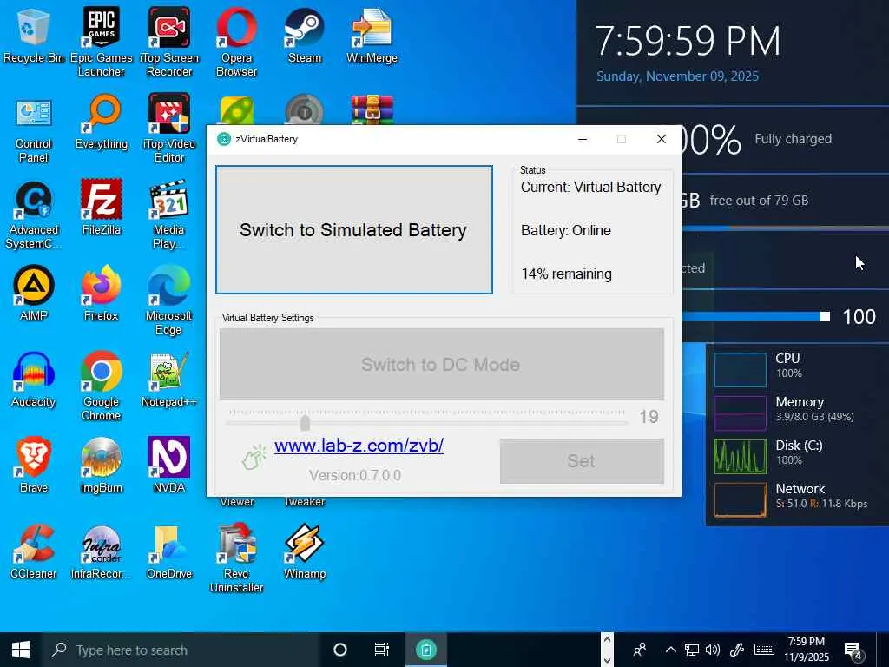This screenshot has height=667, width=889.
Task: Click the Memory usage graph widget
Action: click(x=741, y=413)
